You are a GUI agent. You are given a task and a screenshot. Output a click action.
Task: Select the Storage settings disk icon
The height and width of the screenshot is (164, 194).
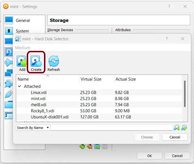[9, 52]
